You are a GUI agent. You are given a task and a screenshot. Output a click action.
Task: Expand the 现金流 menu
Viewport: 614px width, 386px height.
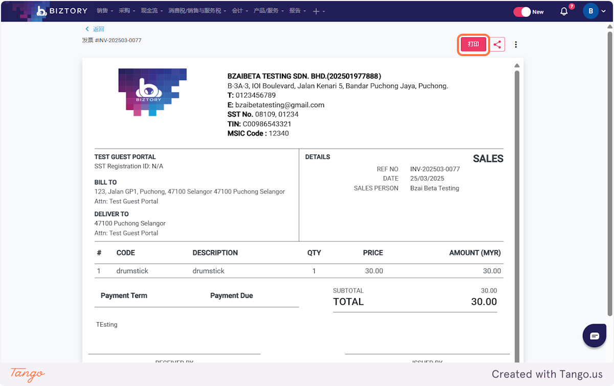151,11
